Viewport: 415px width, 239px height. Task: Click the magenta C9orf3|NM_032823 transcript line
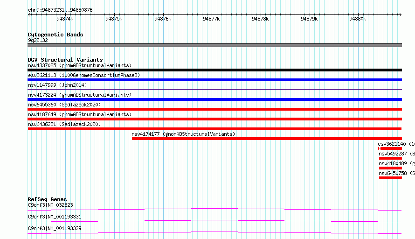point(214,209)
